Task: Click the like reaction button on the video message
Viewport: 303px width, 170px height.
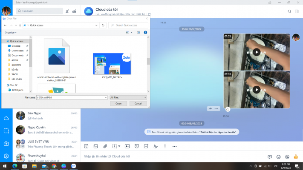Action: [228, 109]
